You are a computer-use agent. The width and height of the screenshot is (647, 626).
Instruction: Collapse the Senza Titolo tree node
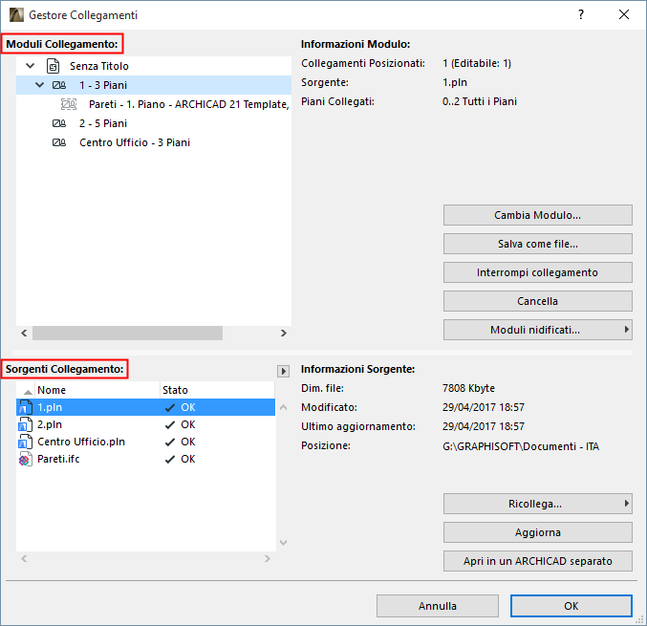point(31,66)
